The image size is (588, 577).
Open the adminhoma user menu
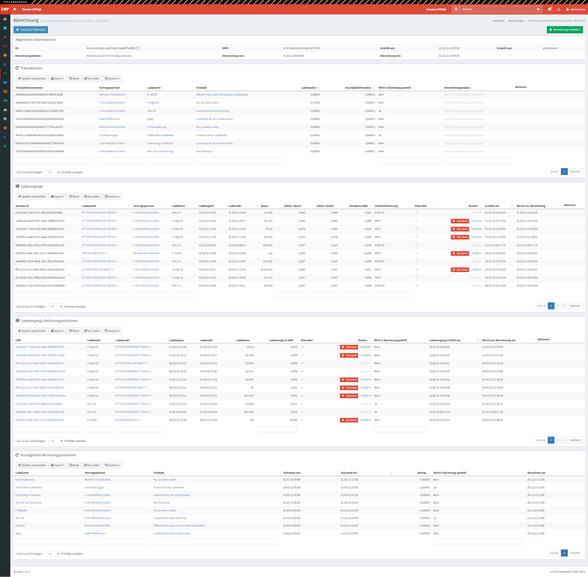[575, 9]
